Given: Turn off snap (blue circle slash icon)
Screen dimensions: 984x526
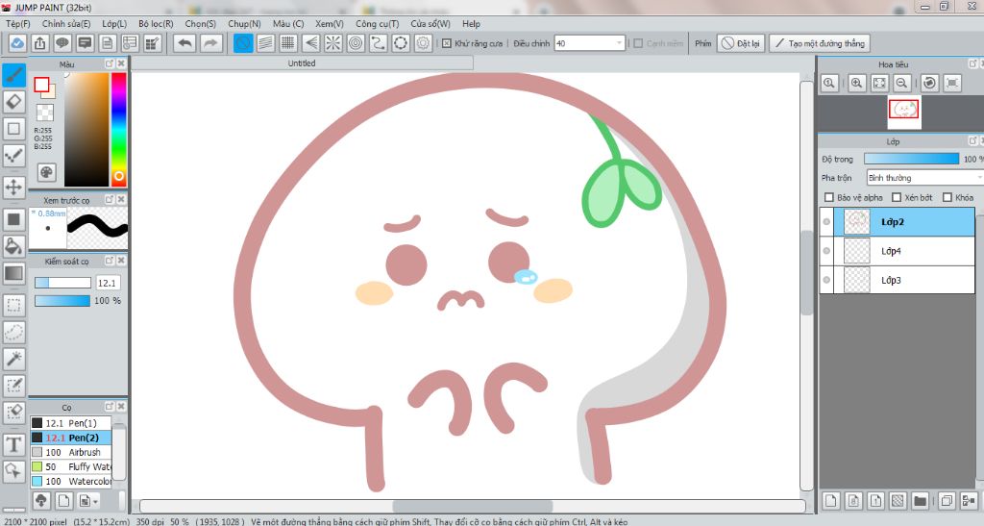Looking at the screenshot, I should (243, 43).
